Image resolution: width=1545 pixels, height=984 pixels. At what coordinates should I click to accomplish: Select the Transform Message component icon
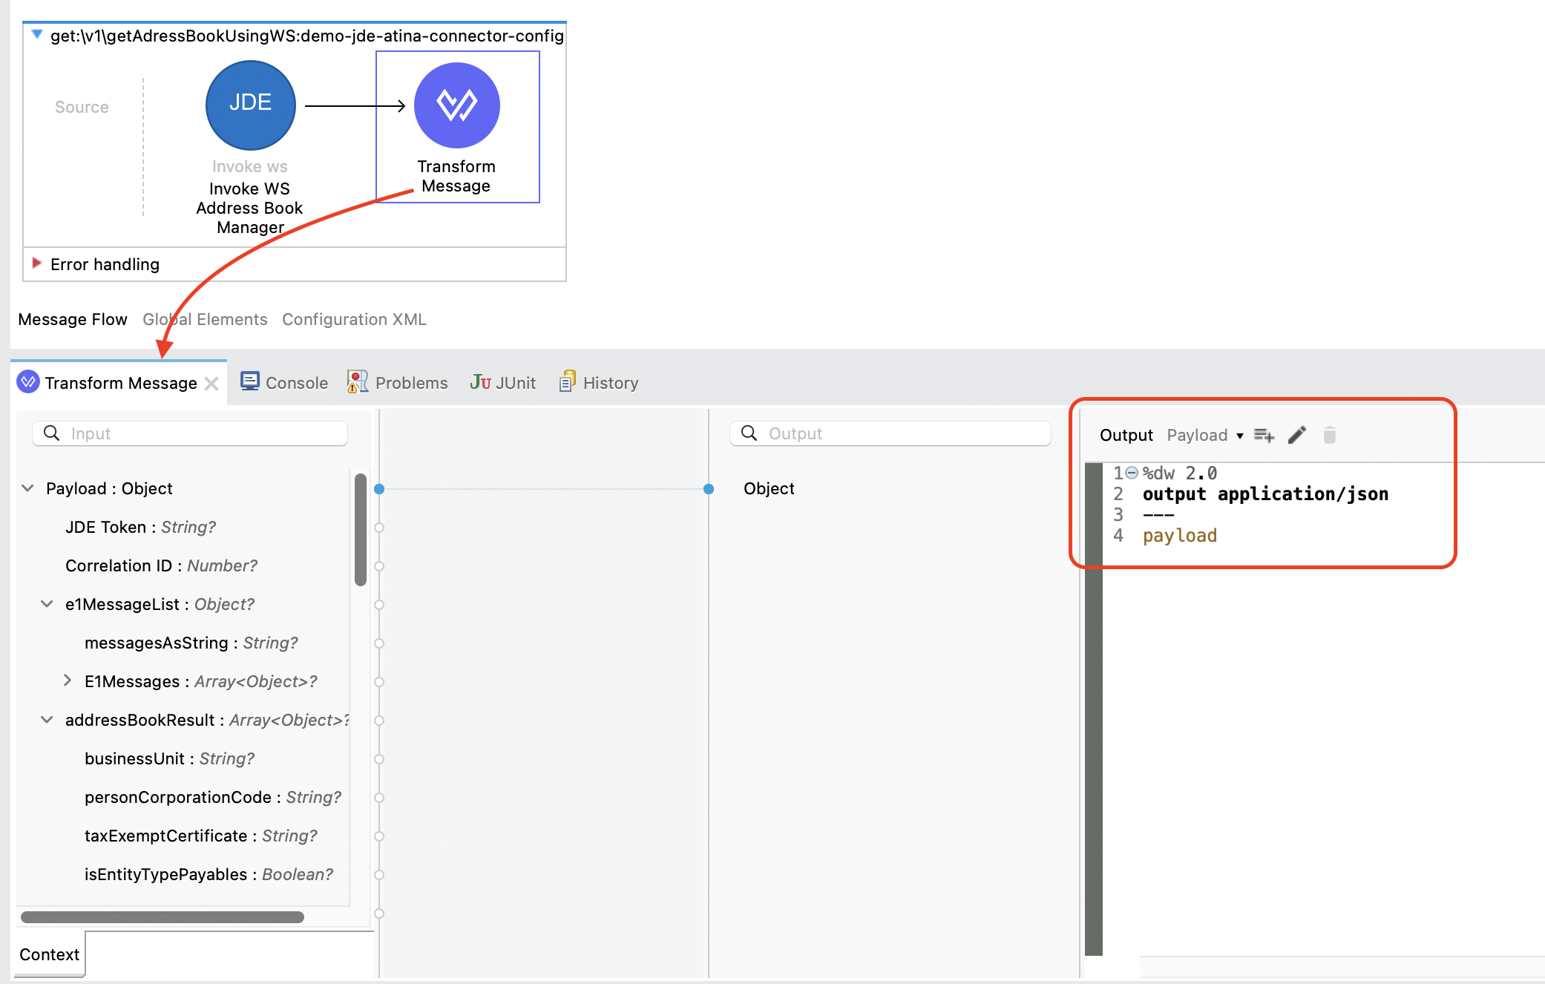click(456, 105)
